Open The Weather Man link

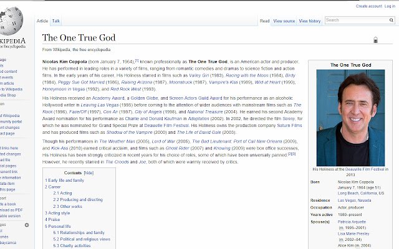[x=117, y=141]
